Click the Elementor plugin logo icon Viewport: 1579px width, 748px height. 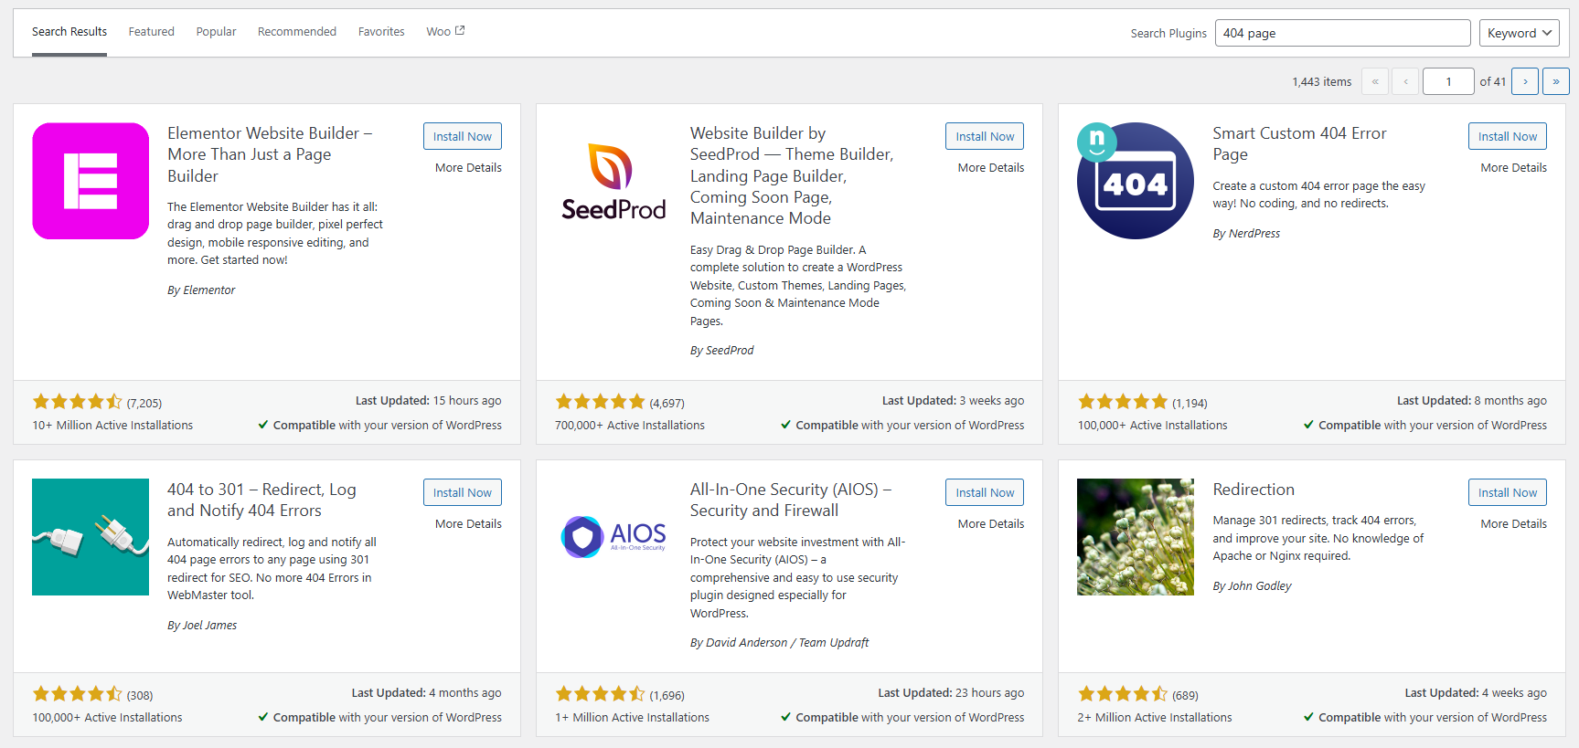click(x=91, y=181)
